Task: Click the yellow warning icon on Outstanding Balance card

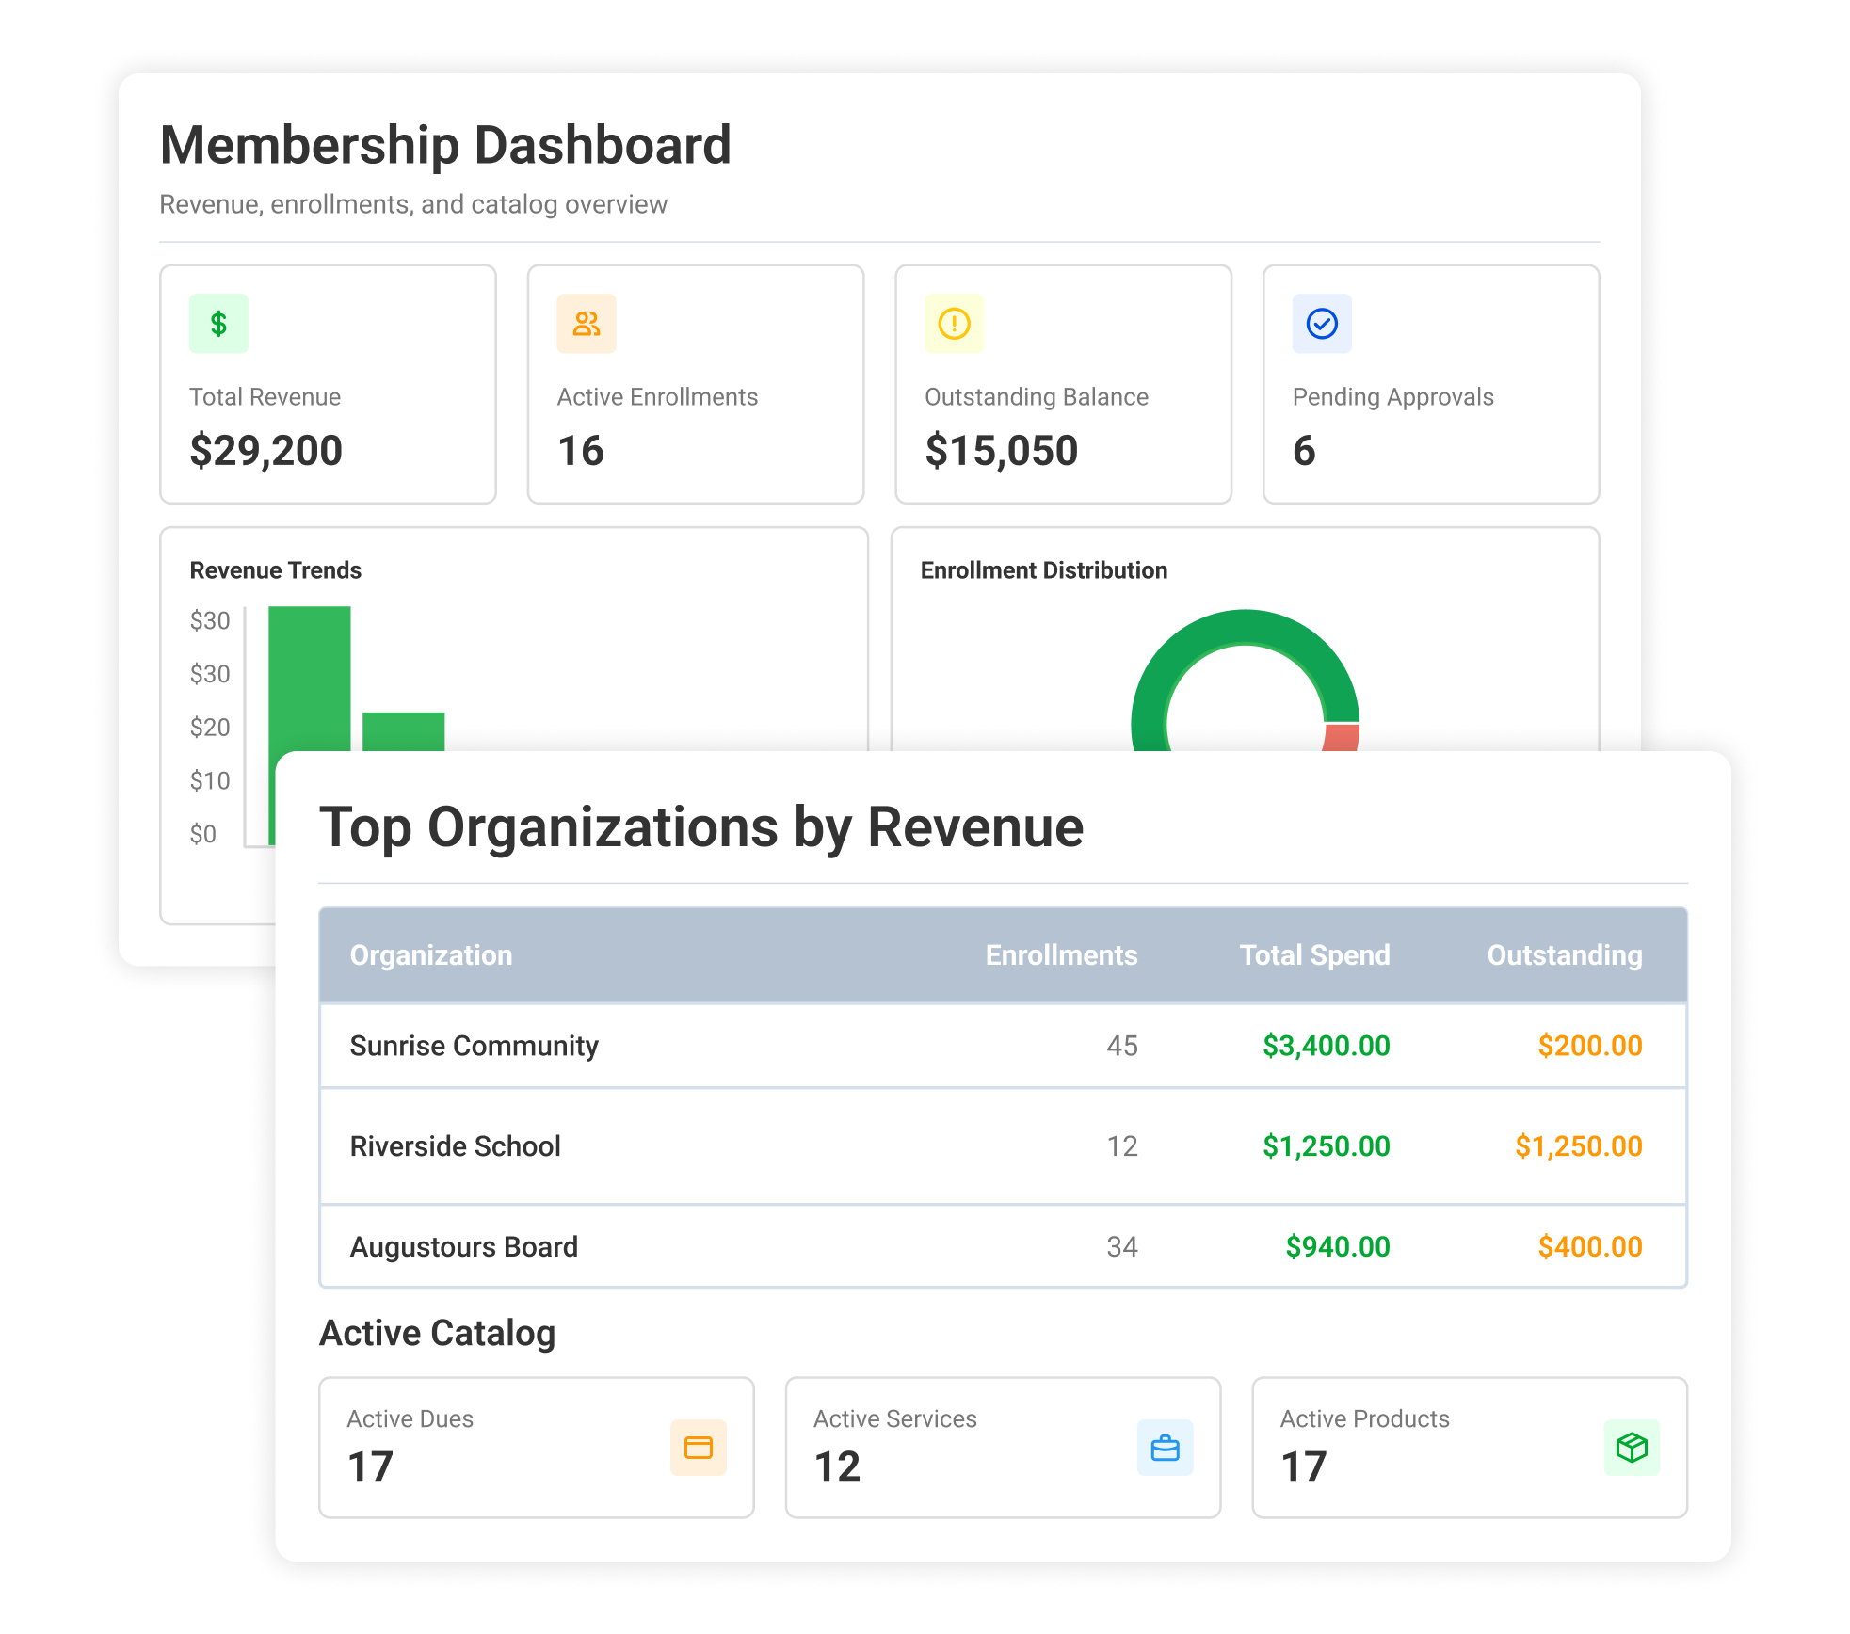Action: [953, 323]
